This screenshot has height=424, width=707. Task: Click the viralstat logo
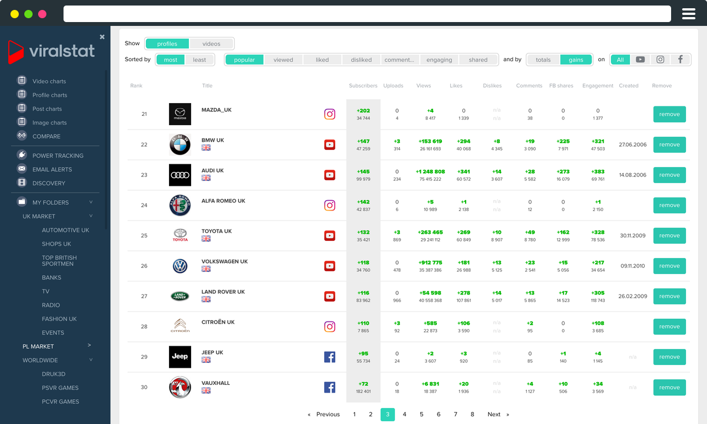pos(52,51)
